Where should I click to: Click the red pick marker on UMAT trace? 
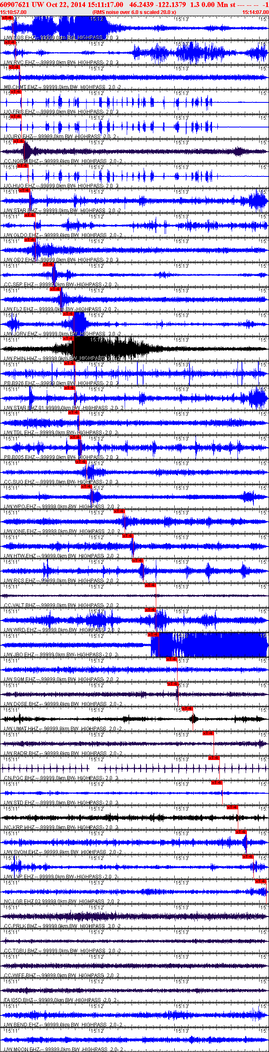(187, 708)
